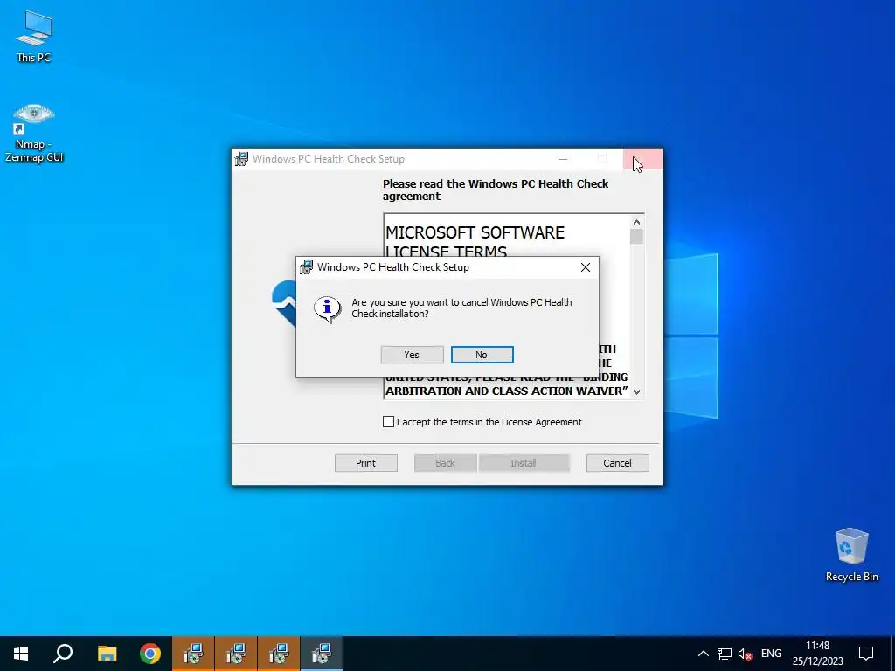895x671 pixels.
Task: Switch to the second installer taskbar item
Action: [236, 654]
